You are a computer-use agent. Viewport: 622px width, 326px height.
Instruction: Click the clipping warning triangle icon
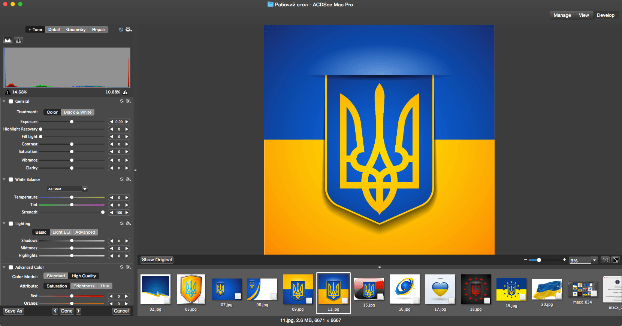point(18,40)
